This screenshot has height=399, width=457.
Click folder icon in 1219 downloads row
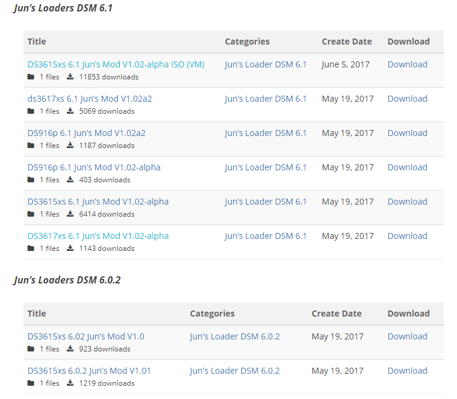[x=31, y=383]
